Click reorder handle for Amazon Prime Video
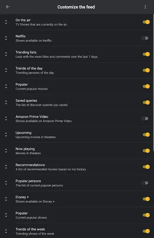Viewport: 154px width, 238px height. [6, 119]
